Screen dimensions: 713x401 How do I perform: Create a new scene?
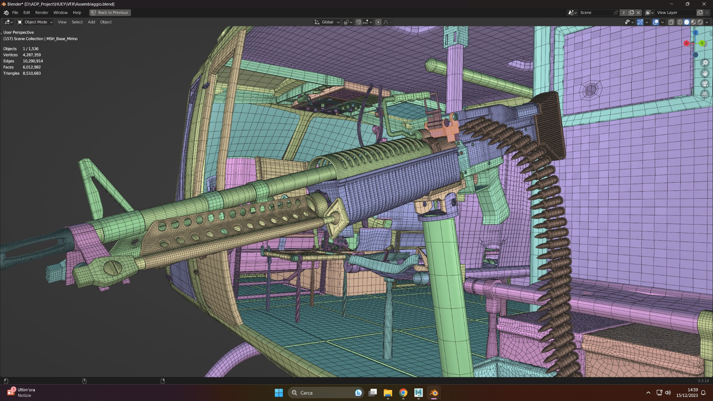click(x=631, y=13)
